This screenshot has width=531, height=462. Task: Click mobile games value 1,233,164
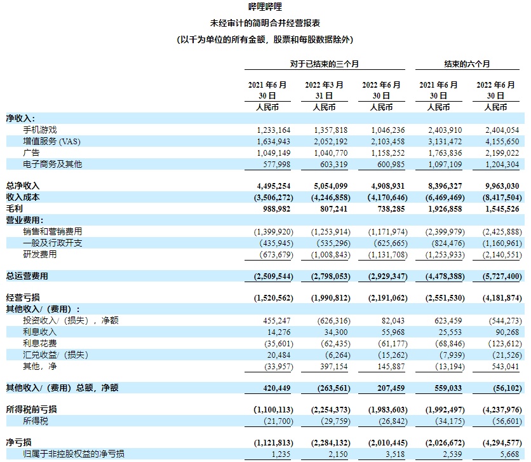pyautogui.click(x=274, y=130)
